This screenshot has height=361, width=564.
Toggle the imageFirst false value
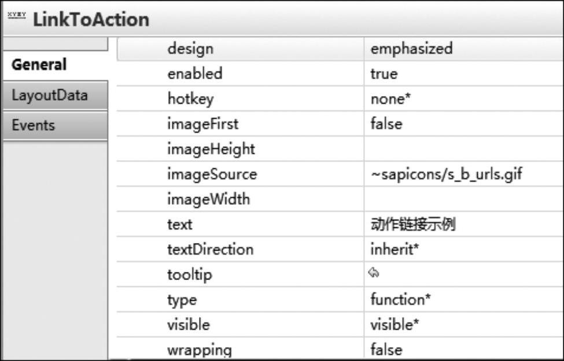point(464,124)
